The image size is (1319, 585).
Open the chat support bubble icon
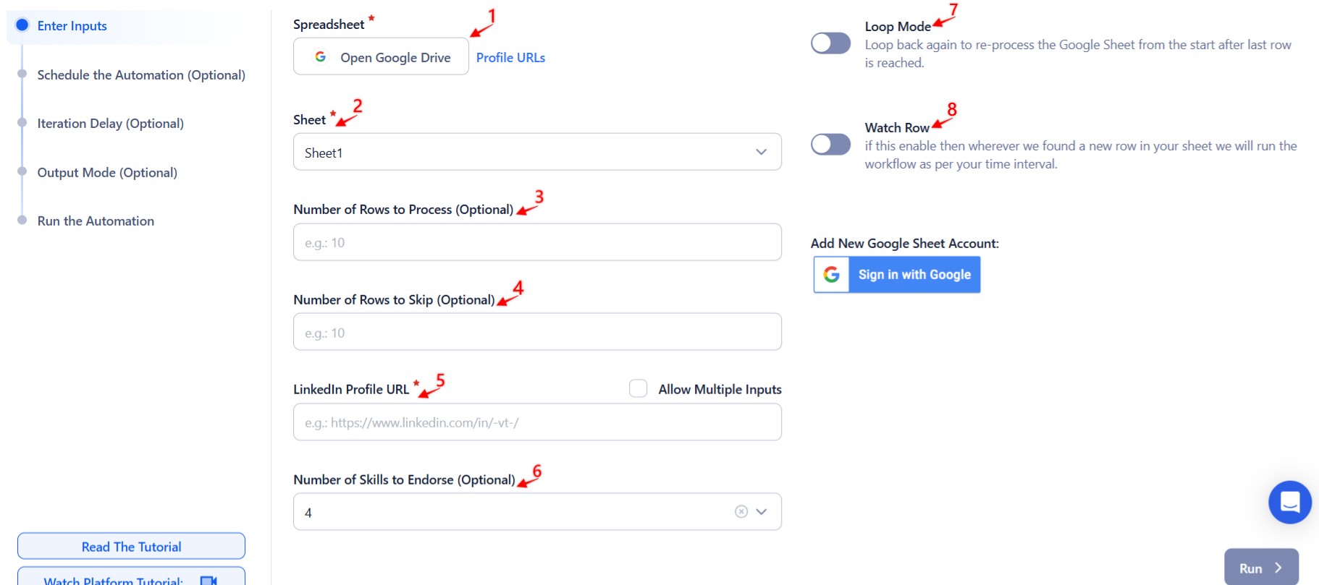(x=1289, y=502)
